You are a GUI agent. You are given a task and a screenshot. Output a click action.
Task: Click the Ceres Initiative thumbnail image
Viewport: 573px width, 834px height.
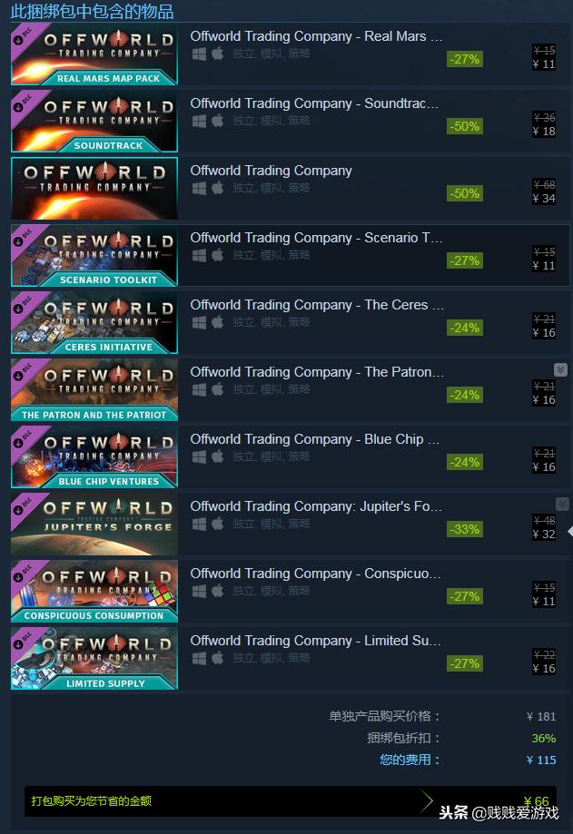pos(94,323)
